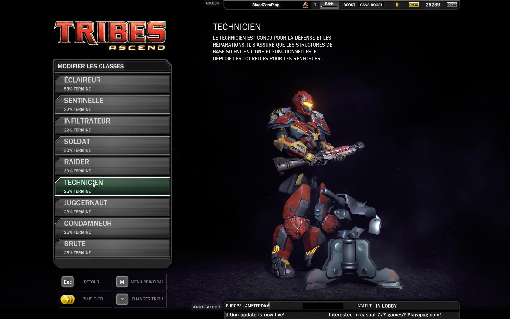Click the Sans Boost status
The width and height of the screenshot is (510, 319).
(371, 5)
